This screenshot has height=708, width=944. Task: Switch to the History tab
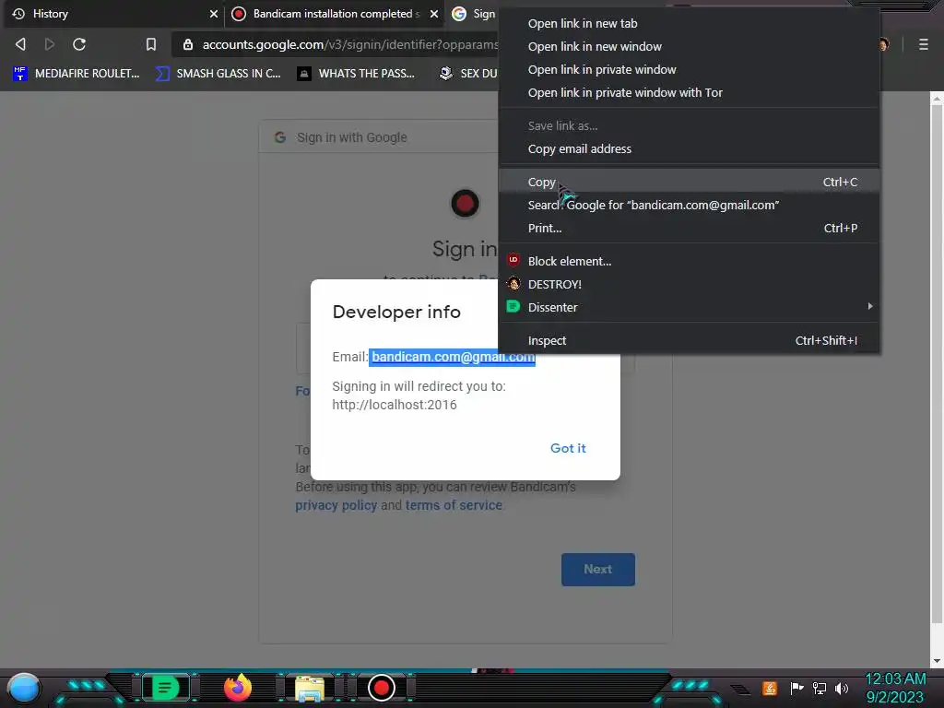(x=112, y=14)
